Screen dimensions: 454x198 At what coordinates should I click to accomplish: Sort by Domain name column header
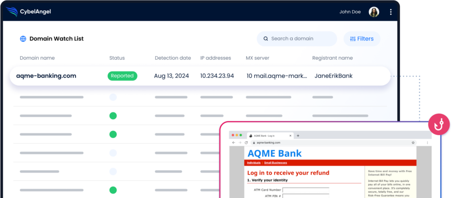[37, 58]
